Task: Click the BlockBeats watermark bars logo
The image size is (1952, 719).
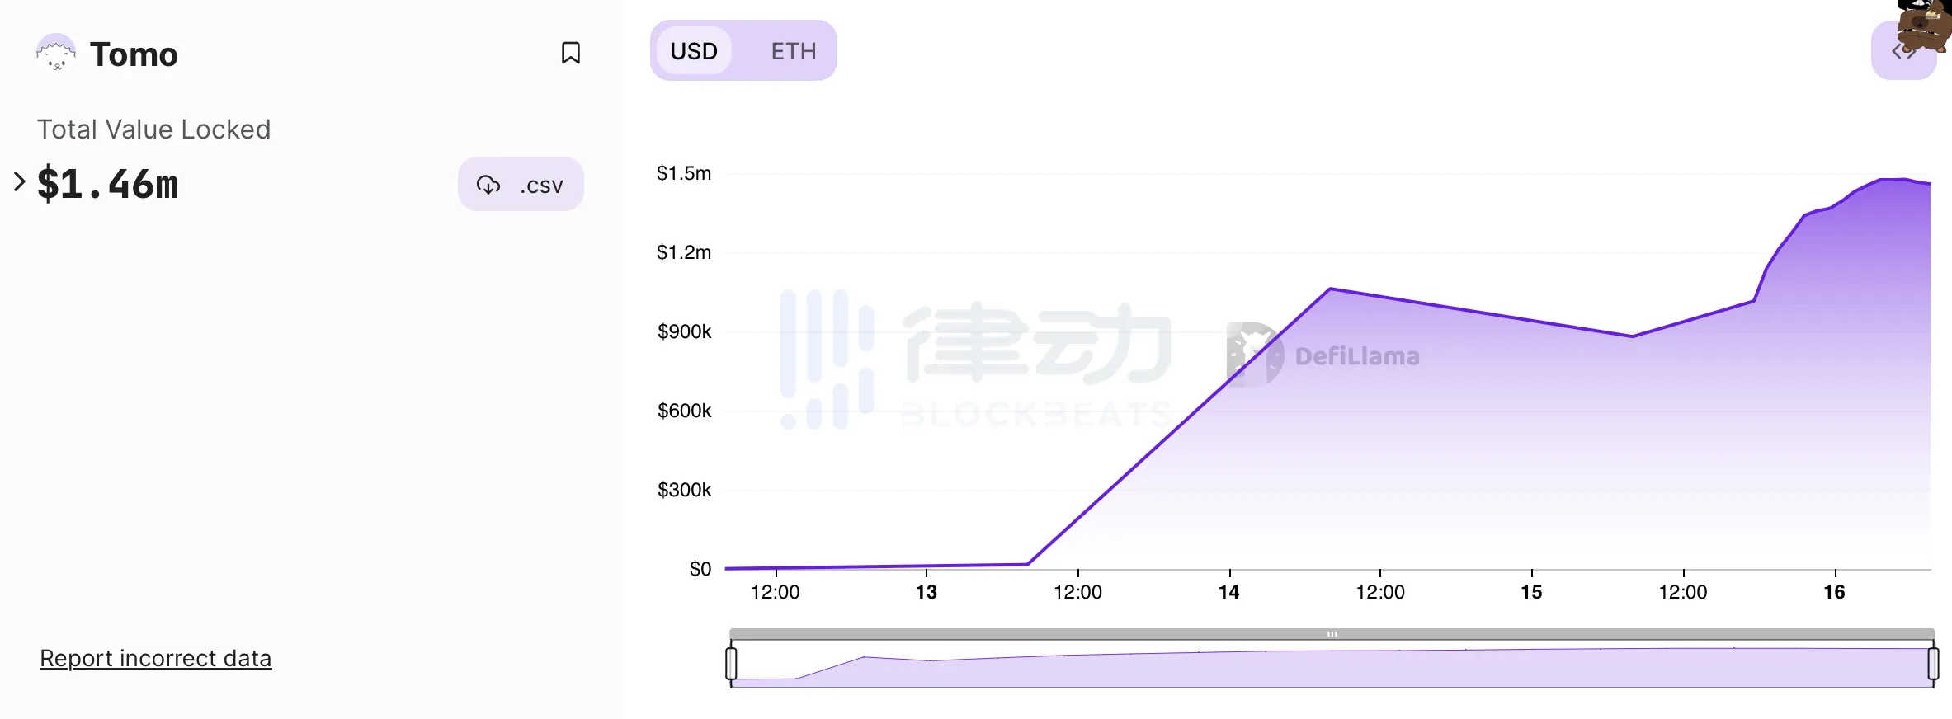Action: tap(827, 359)
